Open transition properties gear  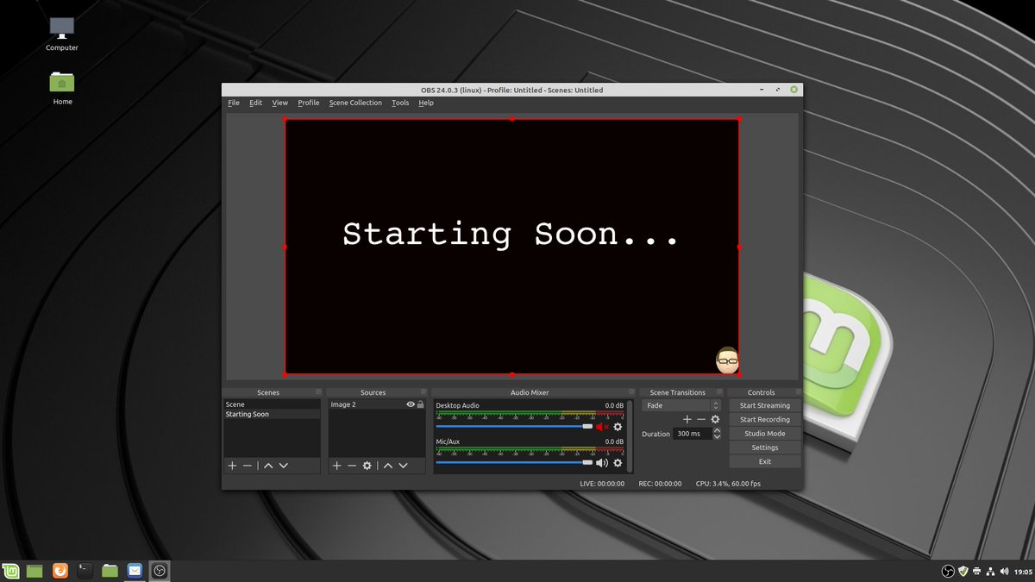coord(715,419)
